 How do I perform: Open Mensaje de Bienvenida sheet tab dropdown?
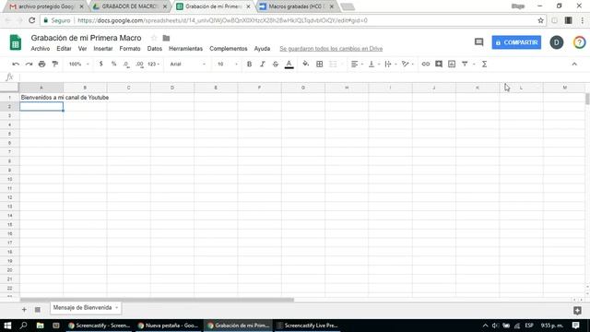click(117, 308)
